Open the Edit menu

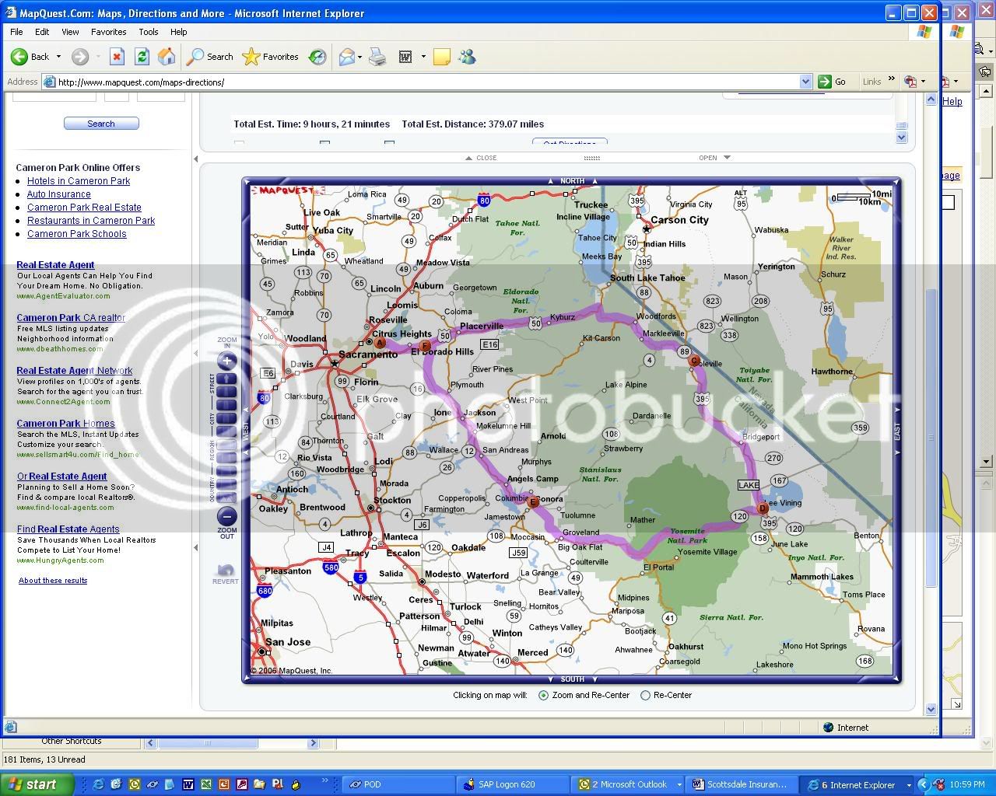(x=42, y=32)
